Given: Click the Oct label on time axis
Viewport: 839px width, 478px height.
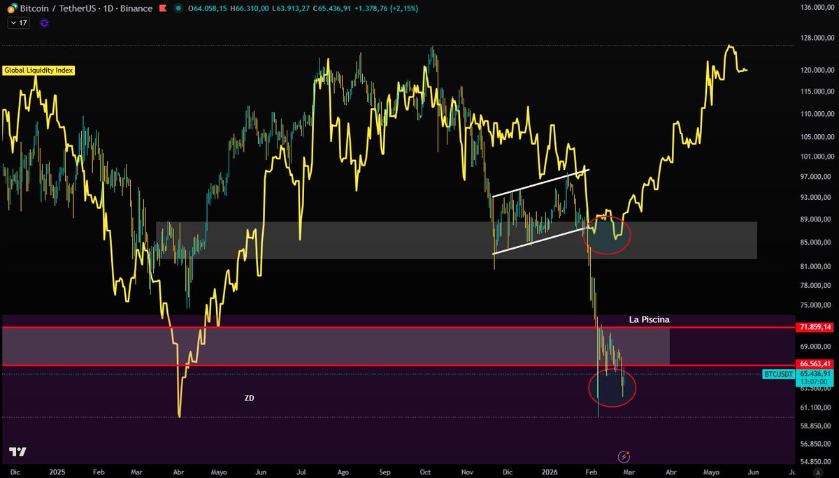Looking at the screenshot, I should [425, 472].
